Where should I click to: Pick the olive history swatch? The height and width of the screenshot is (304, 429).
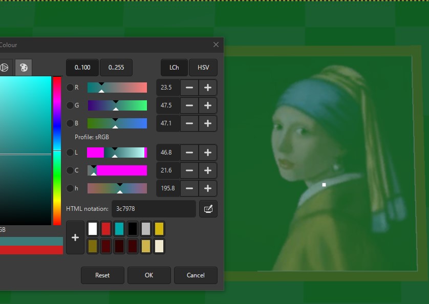point(93,246)
